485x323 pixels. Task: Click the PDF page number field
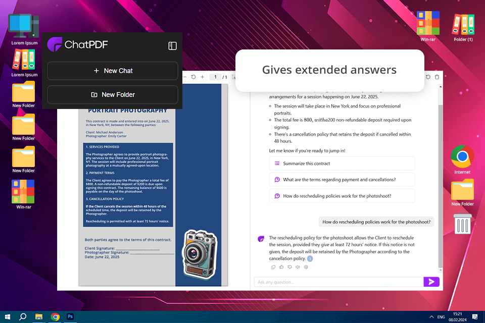[x=215, y=77]
